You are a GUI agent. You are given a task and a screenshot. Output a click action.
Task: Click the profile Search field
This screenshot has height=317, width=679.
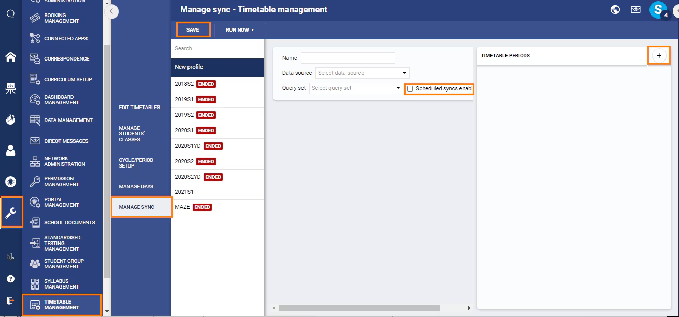pyautogui.click(x=218, y=48)
